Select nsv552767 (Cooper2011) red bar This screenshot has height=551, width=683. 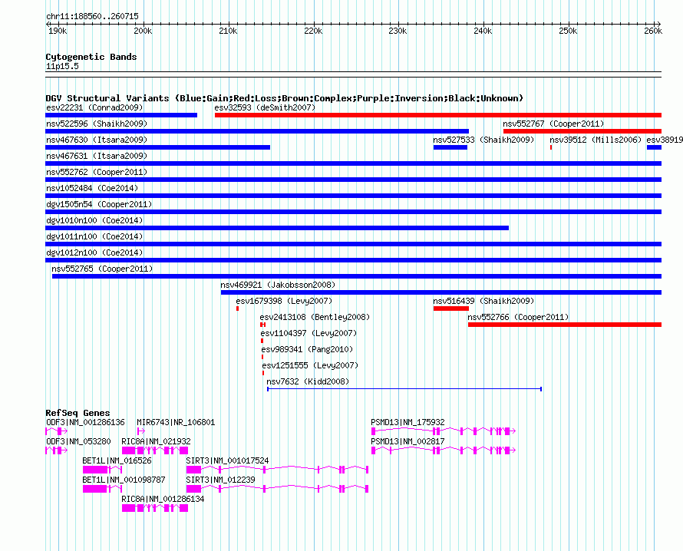582,131
